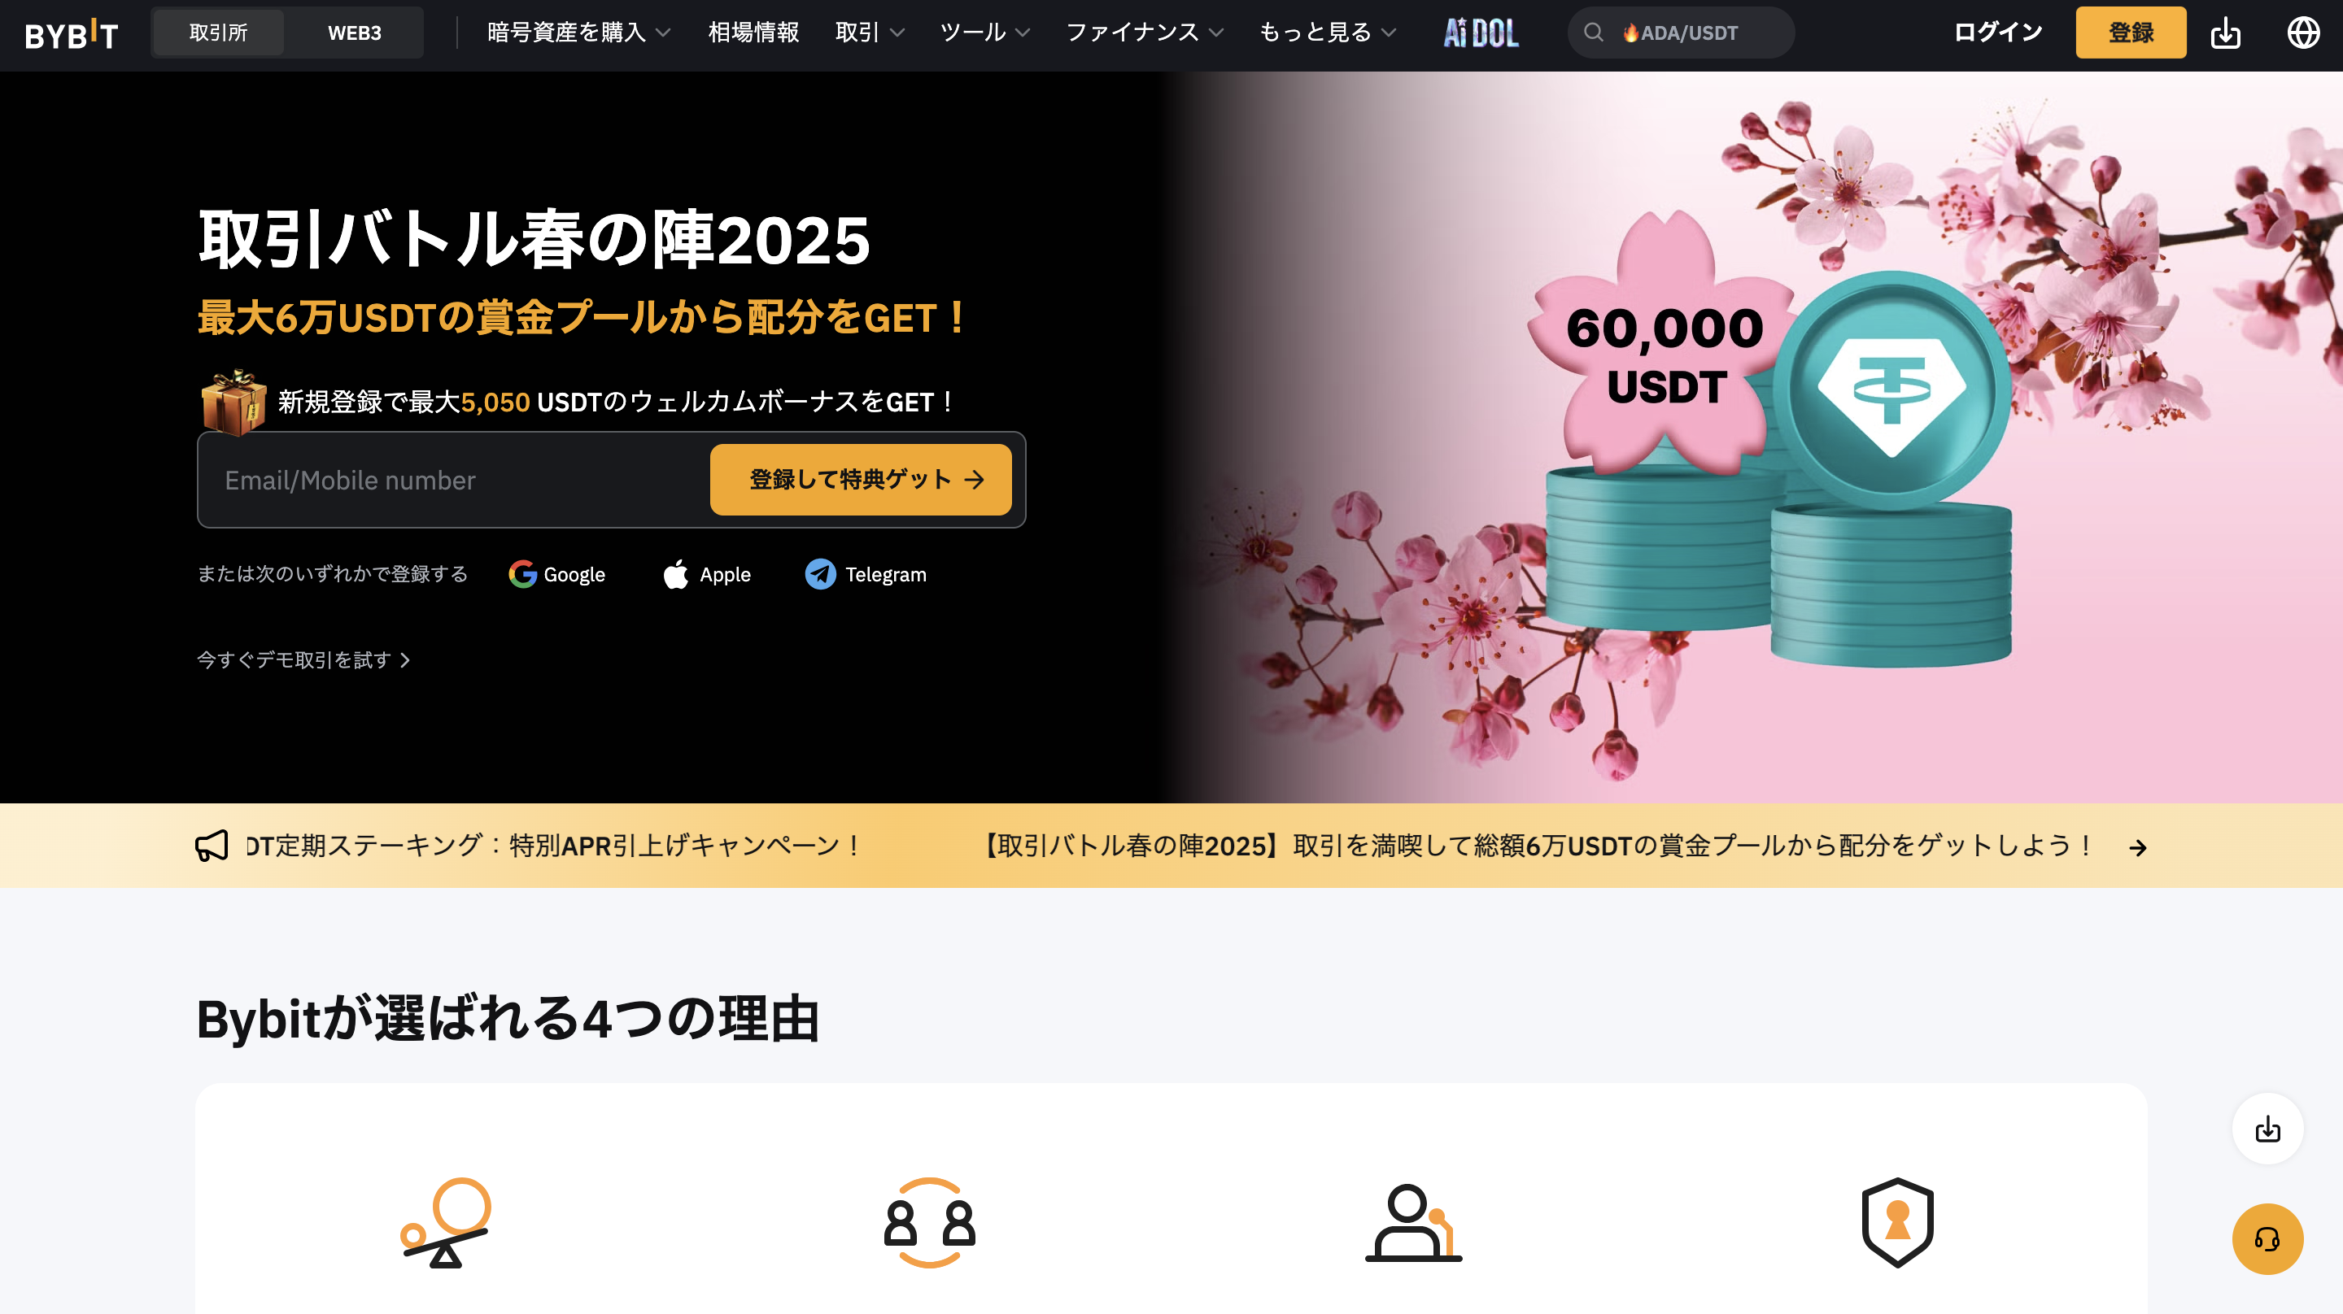
Task: Expand the ファイナンス dropdown menu
Action: tap(1144, 33)
